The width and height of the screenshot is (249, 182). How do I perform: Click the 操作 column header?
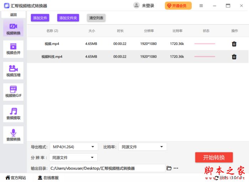[234, 31]
